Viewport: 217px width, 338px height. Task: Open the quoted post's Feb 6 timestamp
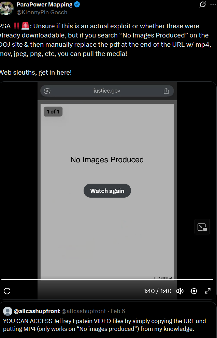(x=118, y=311)
